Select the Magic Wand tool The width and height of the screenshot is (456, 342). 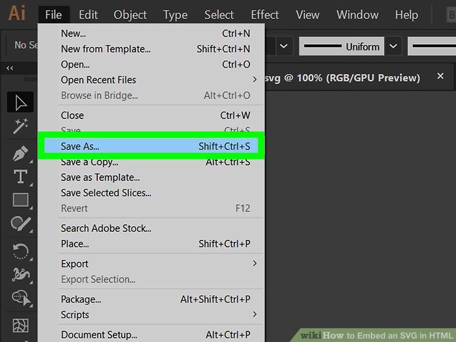(20, 127)
